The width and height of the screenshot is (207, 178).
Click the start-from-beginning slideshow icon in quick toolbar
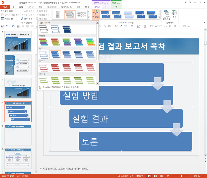(x=18, y=26)
